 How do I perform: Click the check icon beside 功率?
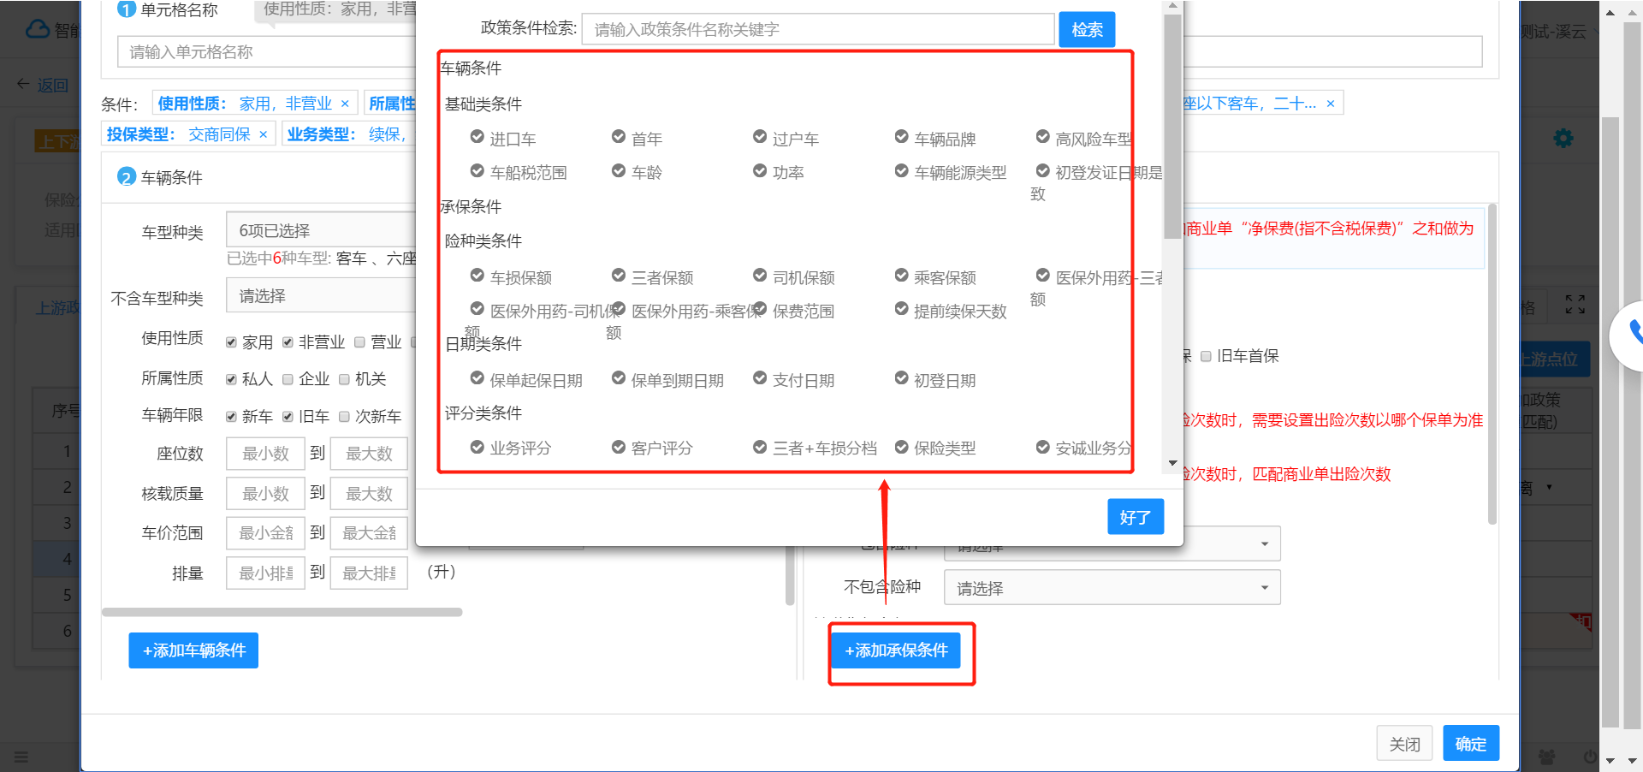[760, 171]
